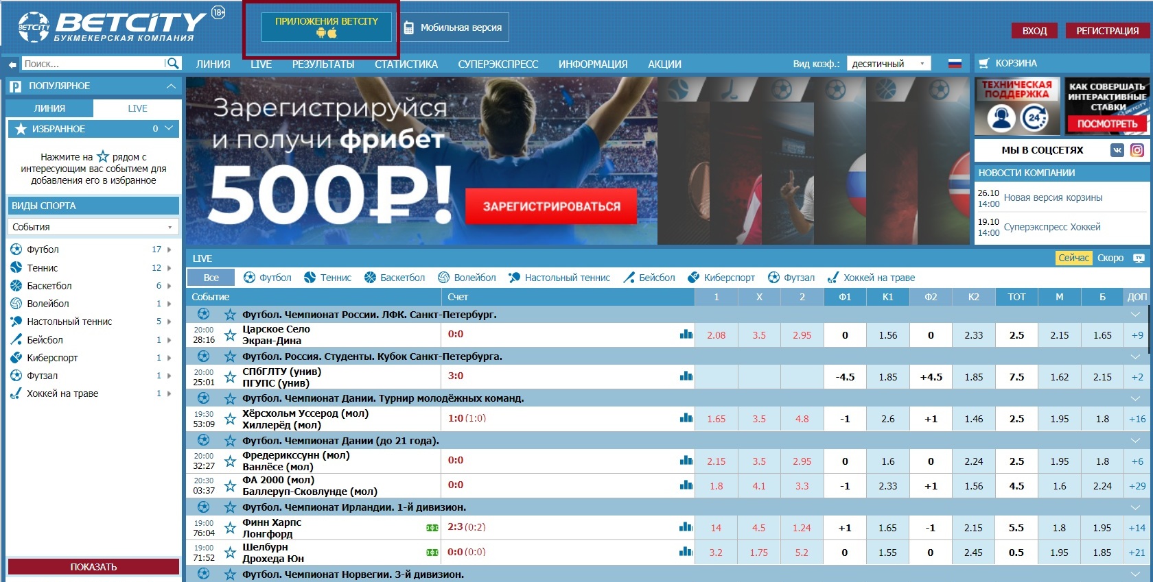Add СПбГЛТУ match to favorites

[x=231, y=377]
